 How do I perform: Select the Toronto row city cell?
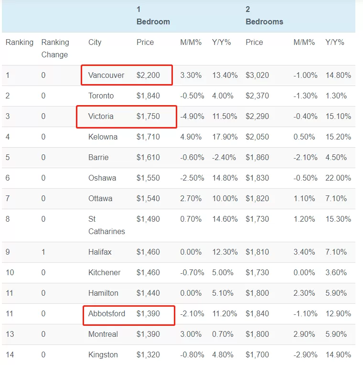pos(101,96)
